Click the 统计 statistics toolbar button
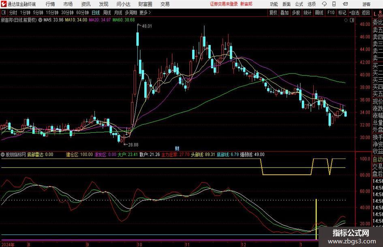 pos(307,13)
